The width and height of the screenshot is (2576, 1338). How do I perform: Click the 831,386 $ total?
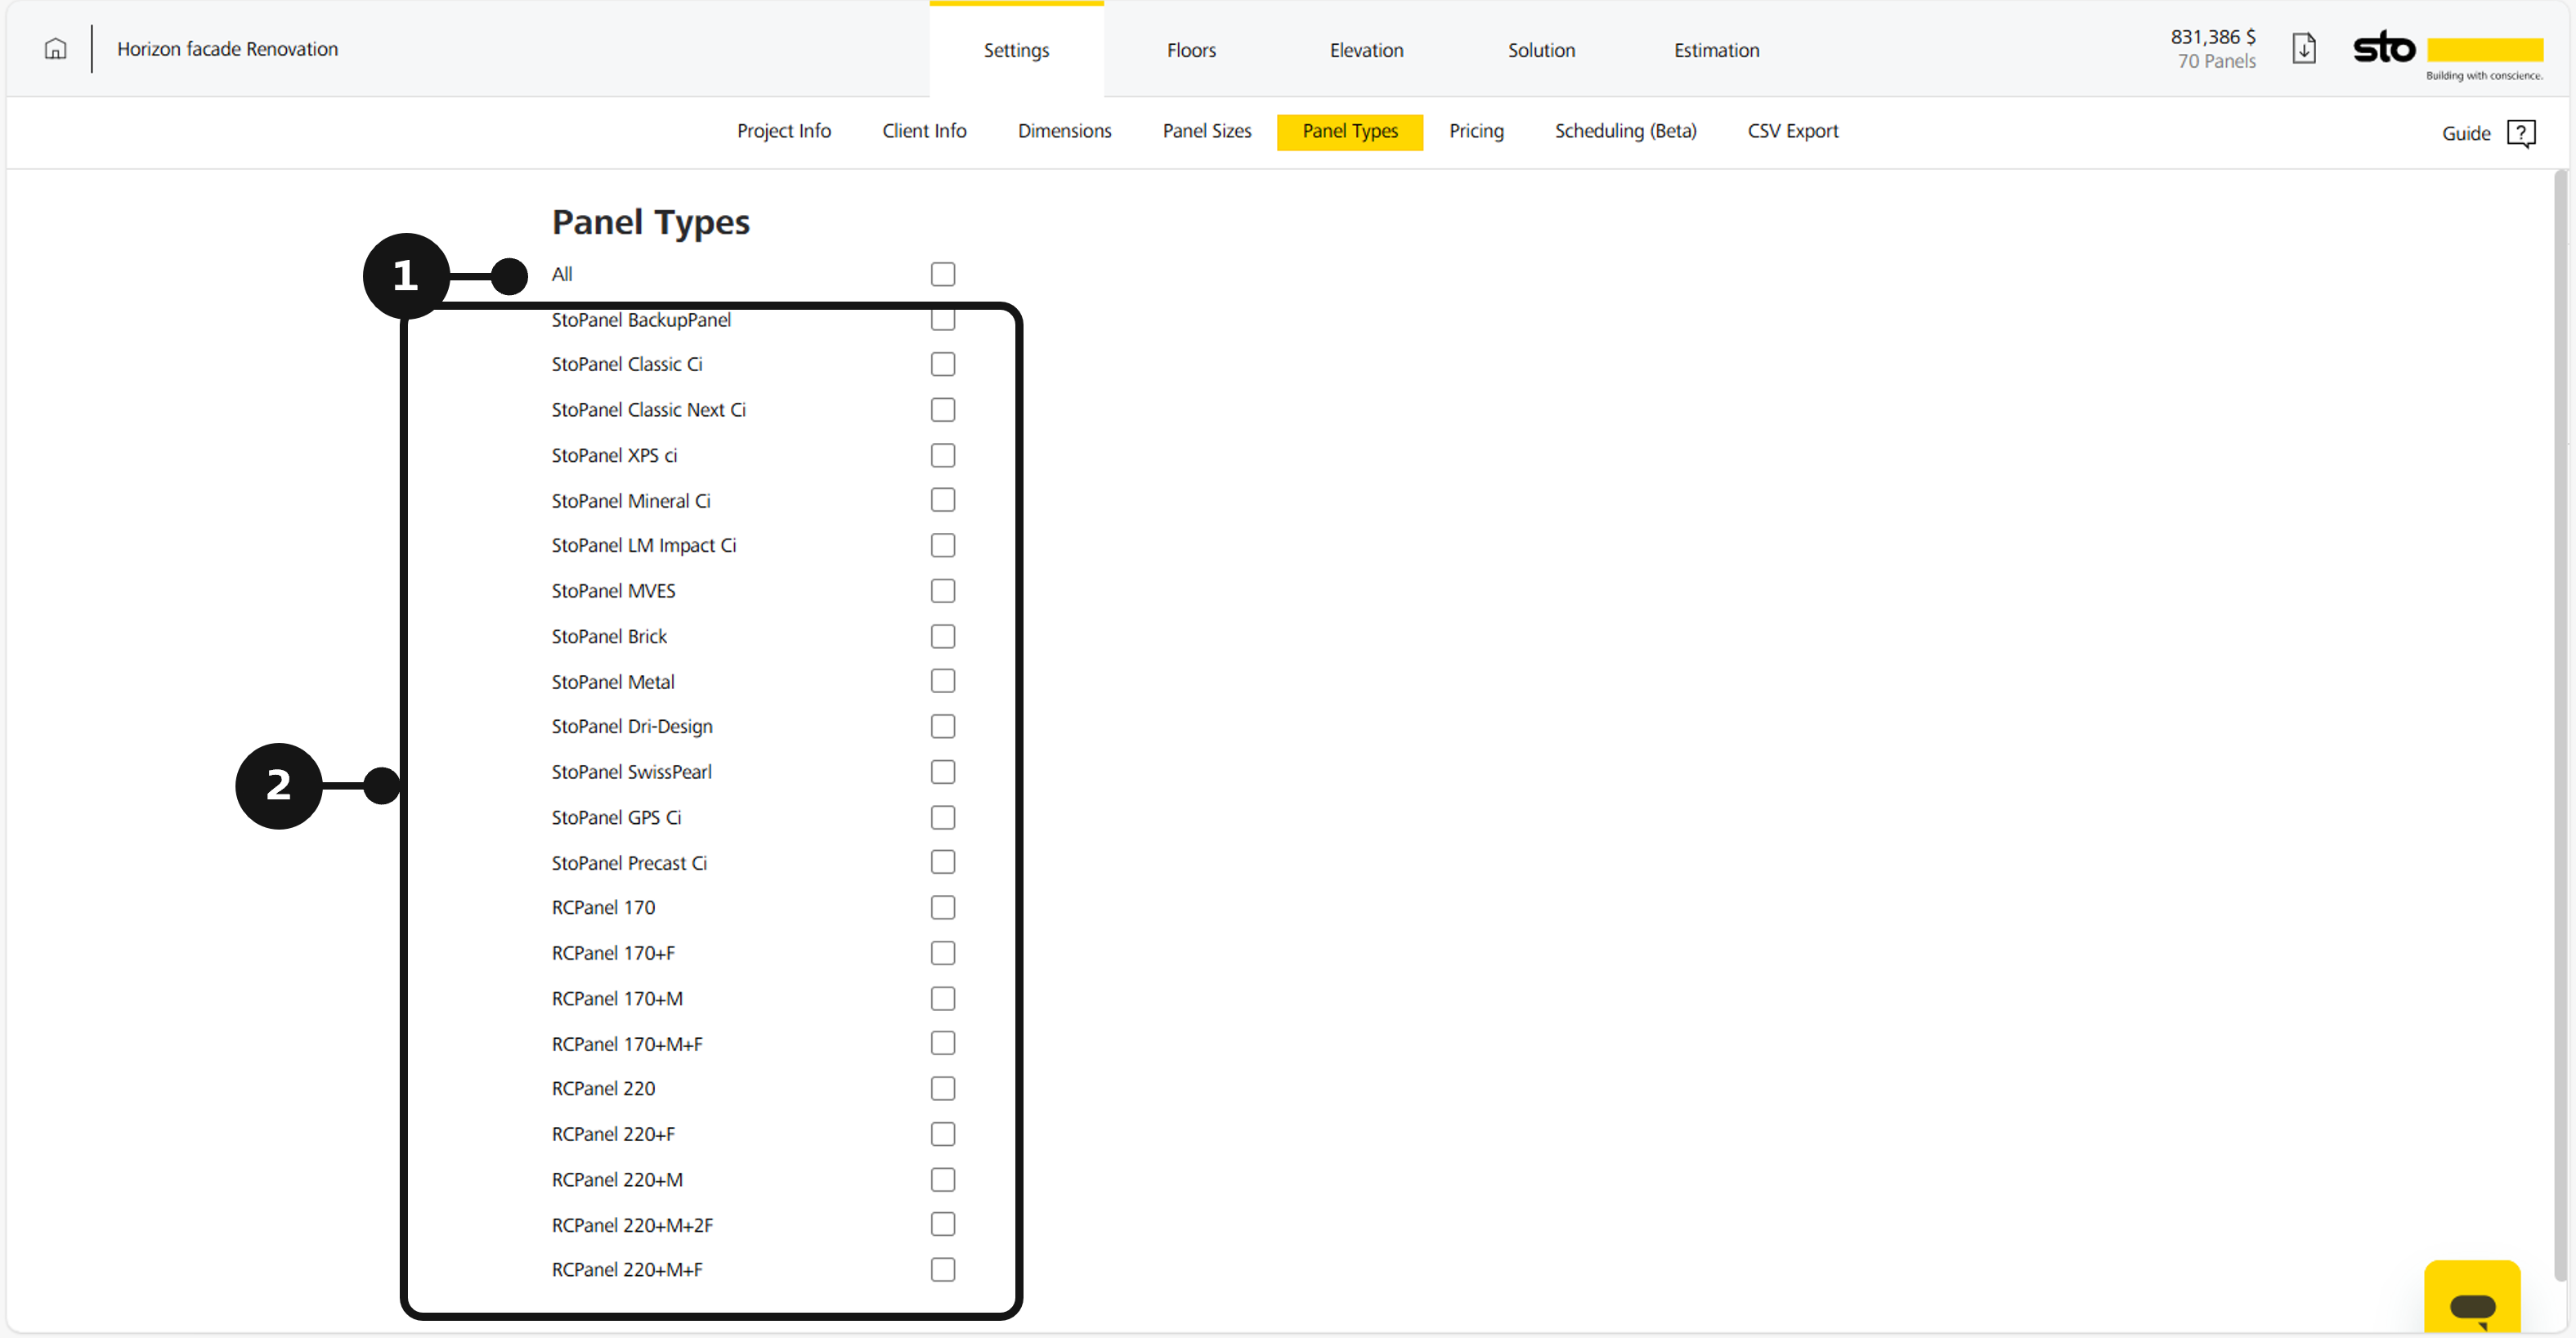pyautogui.click(x=2212, y=37)
